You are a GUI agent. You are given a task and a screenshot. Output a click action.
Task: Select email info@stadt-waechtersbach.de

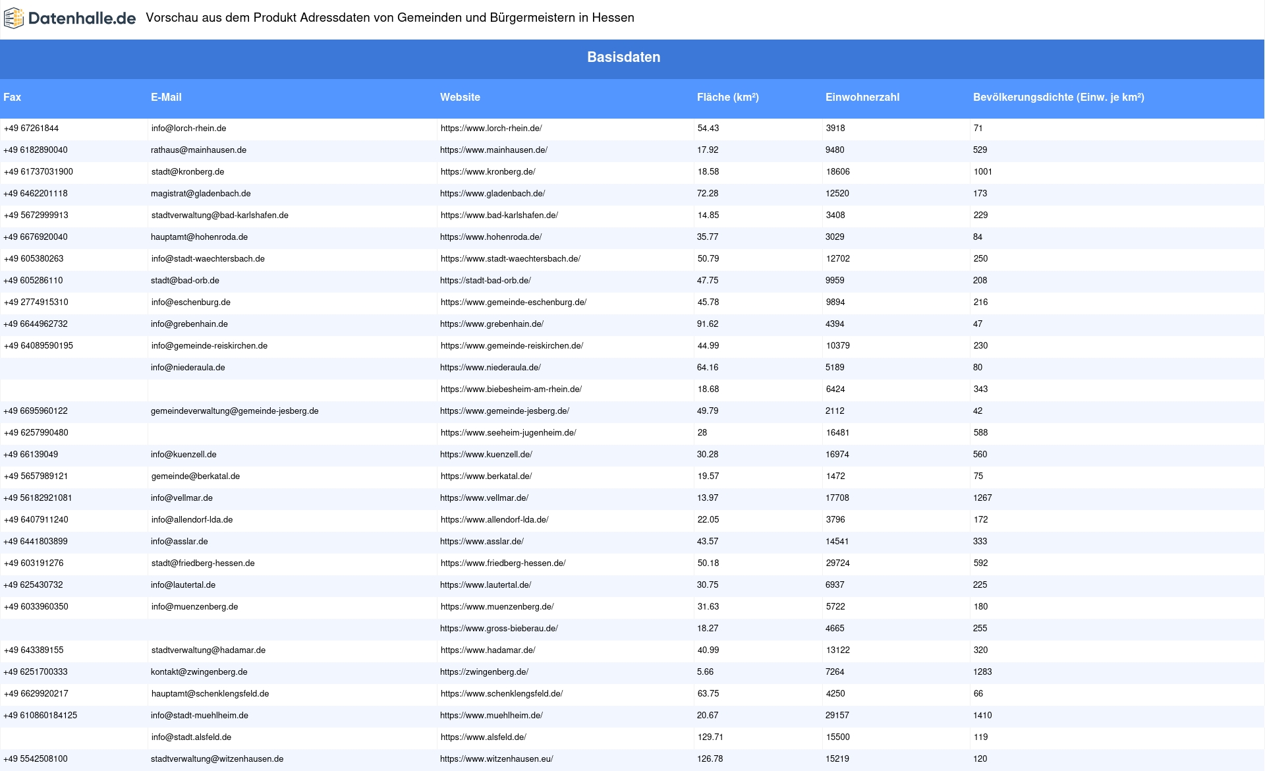208,259
